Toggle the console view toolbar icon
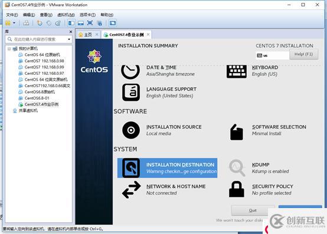This screenshot has width=327, height=234. (x=113, y=23)
